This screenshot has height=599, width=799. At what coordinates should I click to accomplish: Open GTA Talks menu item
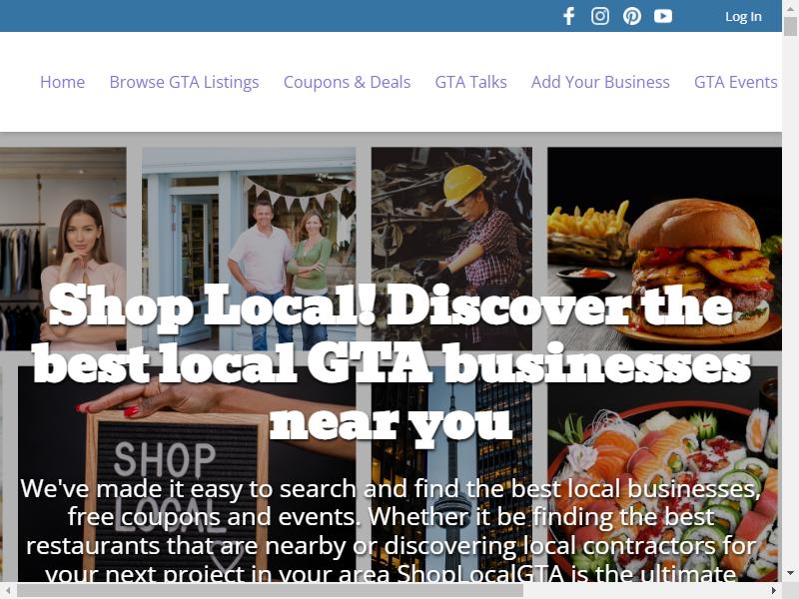[470, 82]
